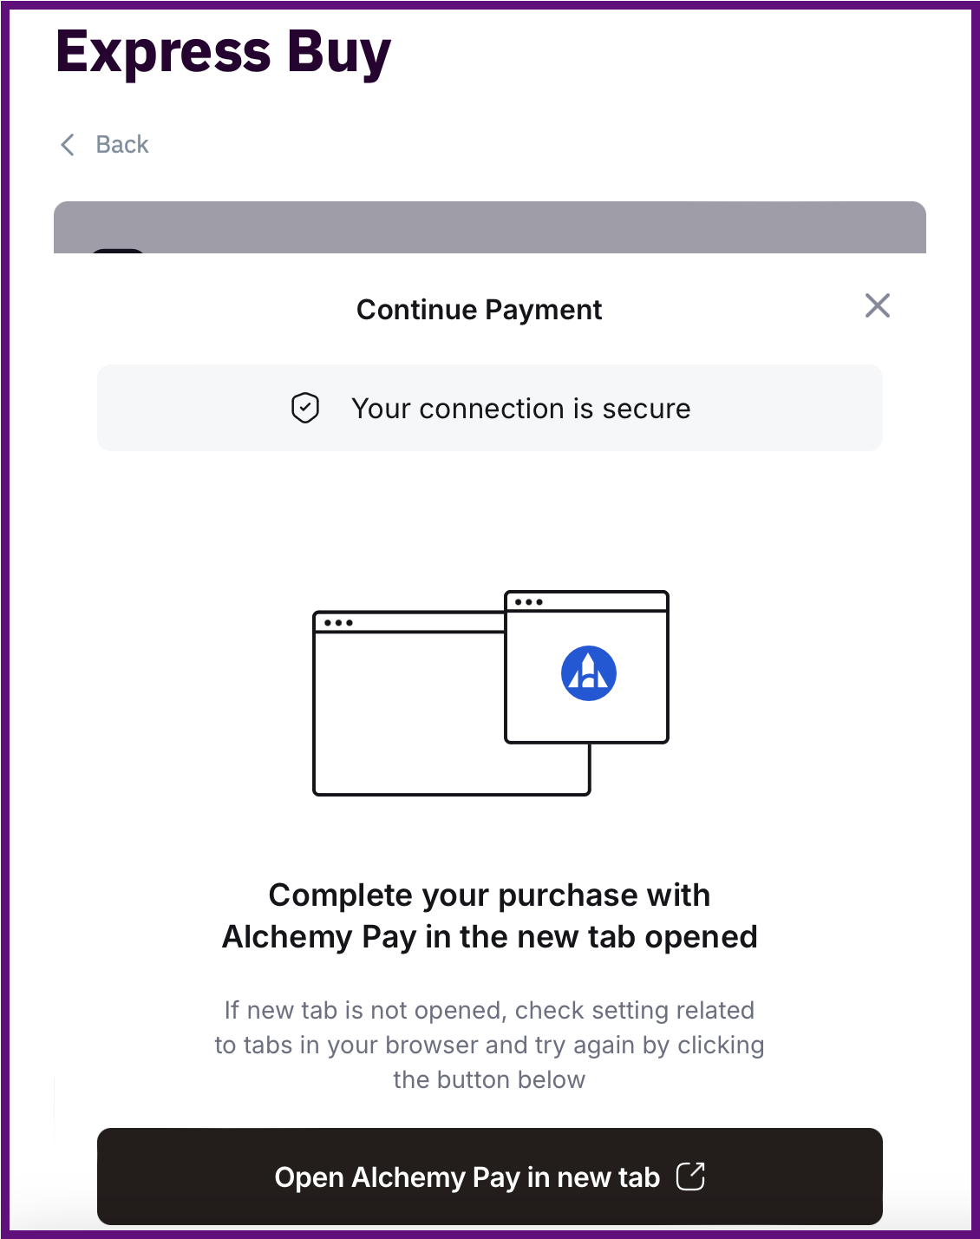Click the shield checkmark security icon

click(x=305, y=408)
